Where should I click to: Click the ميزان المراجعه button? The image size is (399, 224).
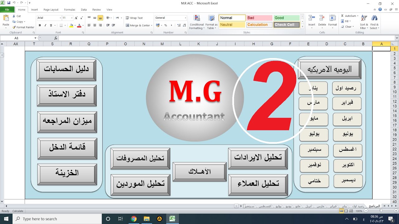(x=67, y=122)
